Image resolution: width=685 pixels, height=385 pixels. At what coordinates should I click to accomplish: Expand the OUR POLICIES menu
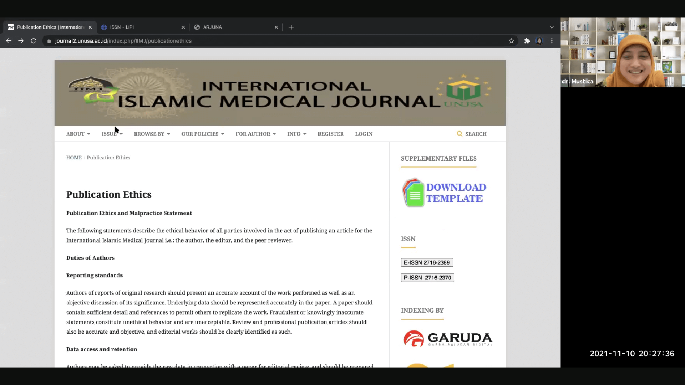(203, 134)
